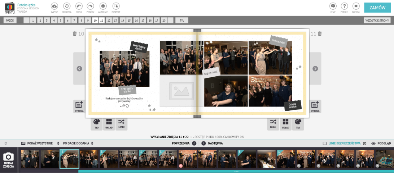Click the OD NOWA restart icon
This screenshot has width=394, height=173.
pos(67,6)
